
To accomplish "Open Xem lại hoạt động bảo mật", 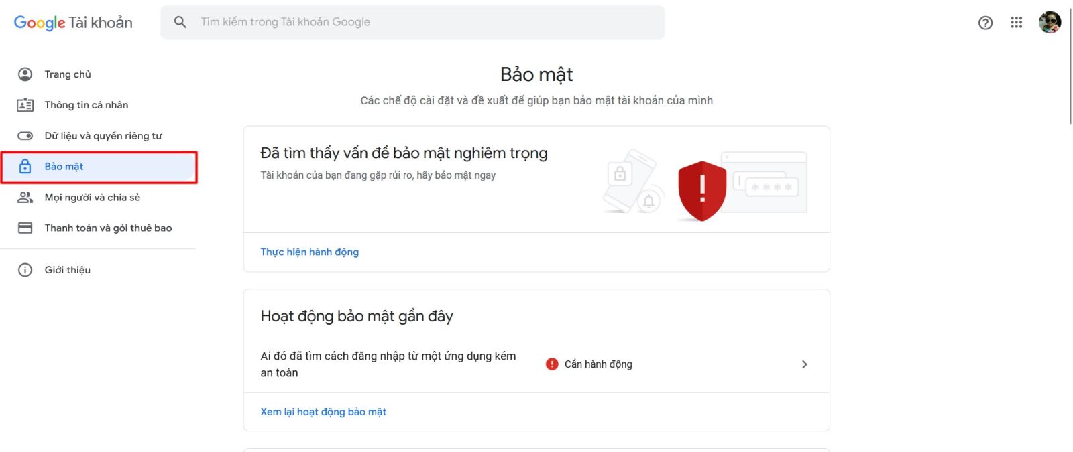I will tap(323, 411).
